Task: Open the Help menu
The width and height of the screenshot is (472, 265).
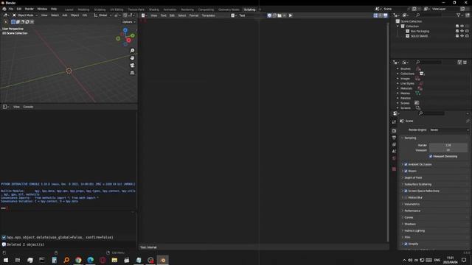Action: pos(54,9)
